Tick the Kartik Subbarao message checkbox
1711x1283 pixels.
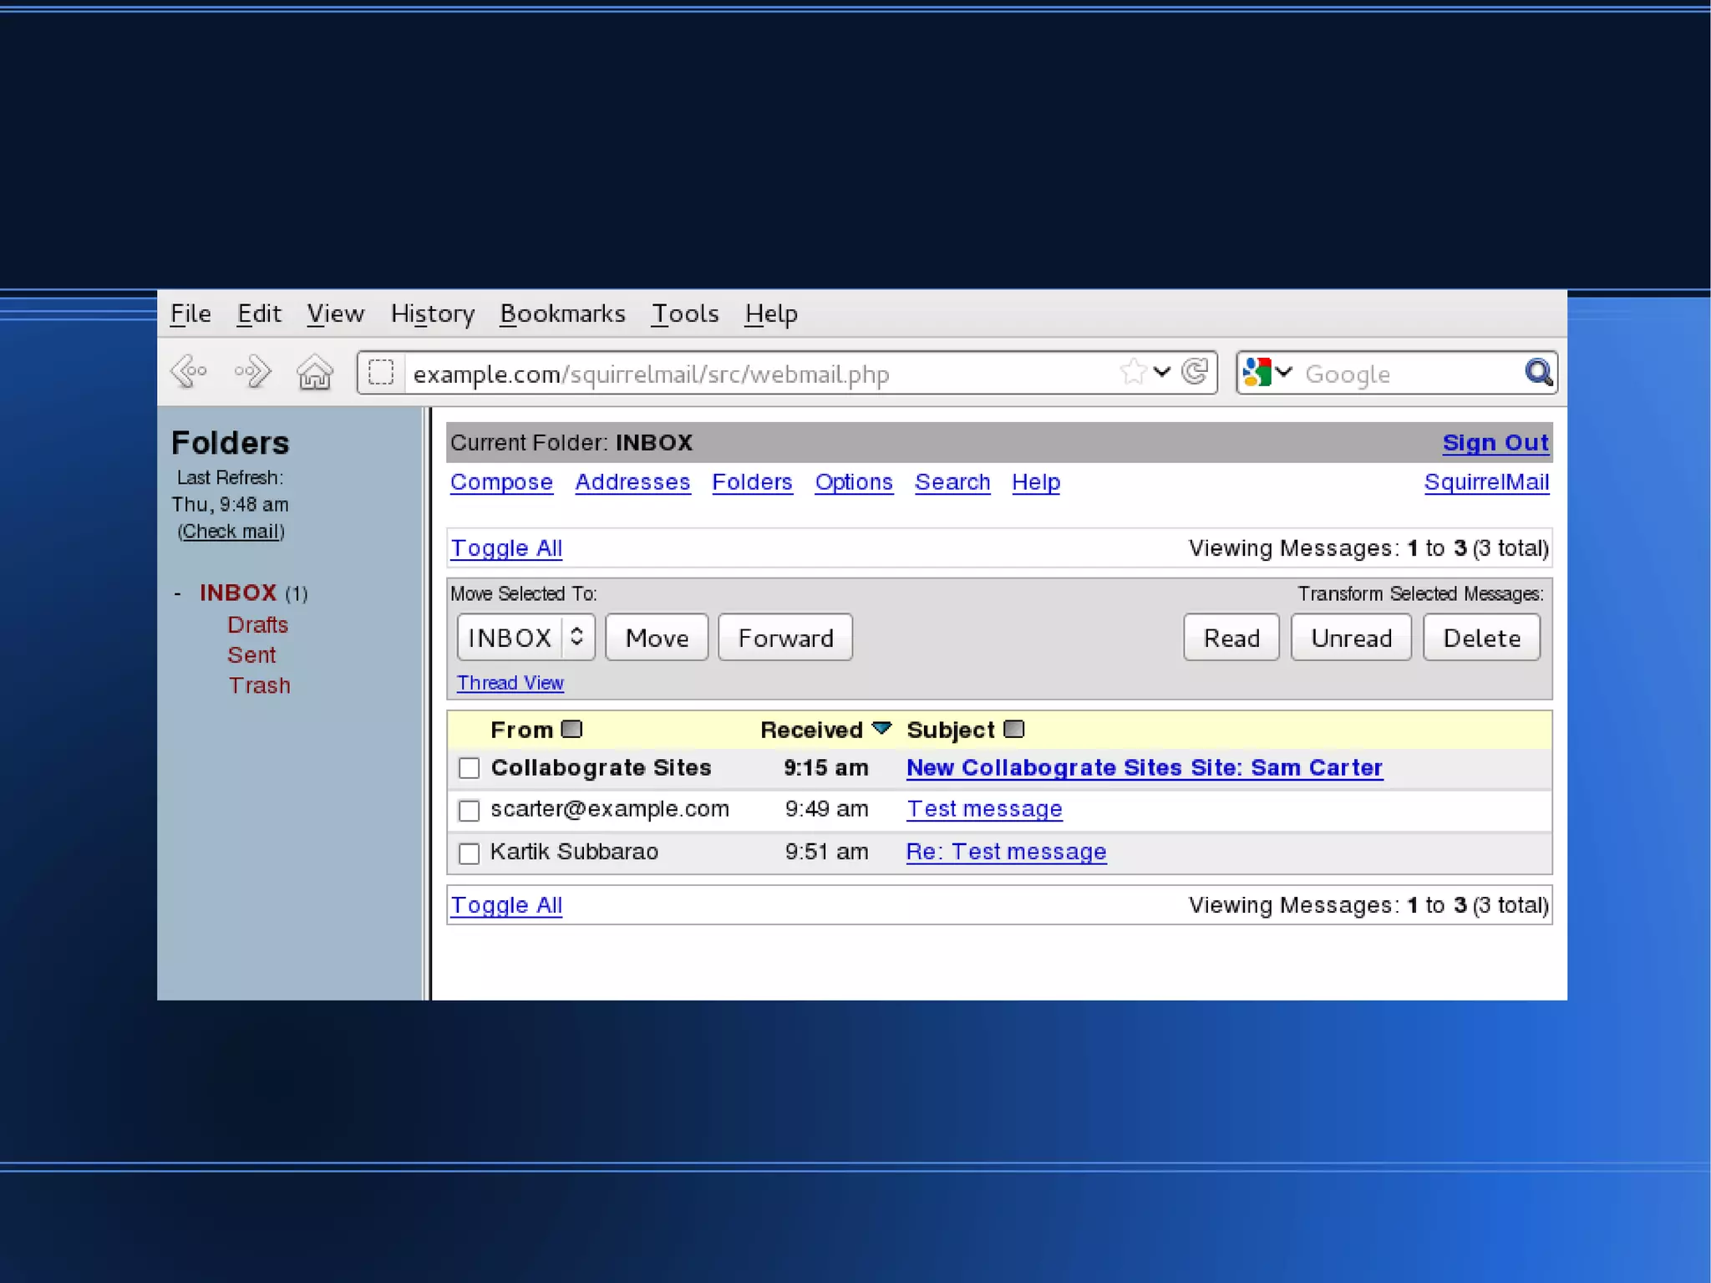[x=470, y=853]
